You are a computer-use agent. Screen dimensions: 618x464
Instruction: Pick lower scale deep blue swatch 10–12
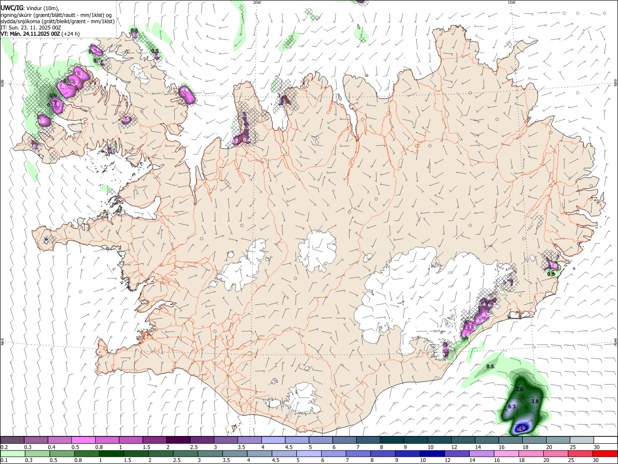(432, 453)
